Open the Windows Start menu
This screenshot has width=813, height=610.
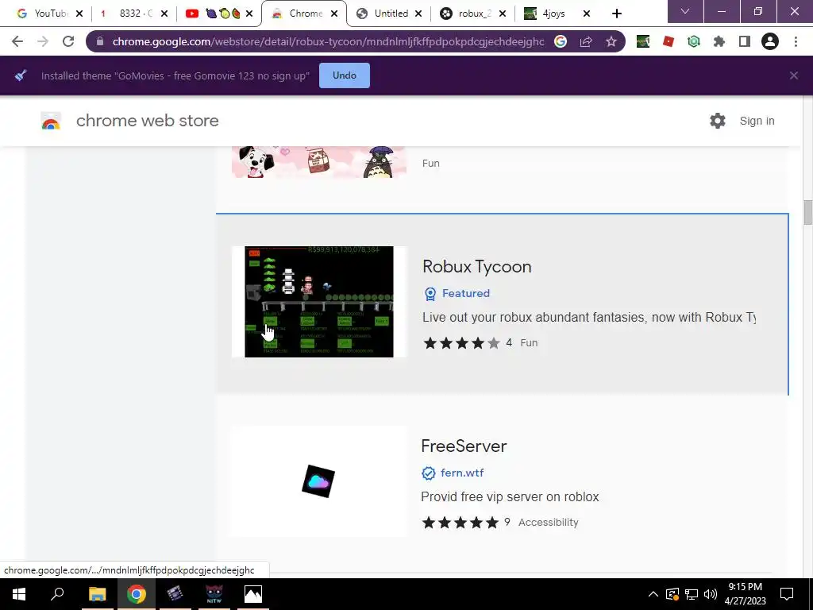19,594
